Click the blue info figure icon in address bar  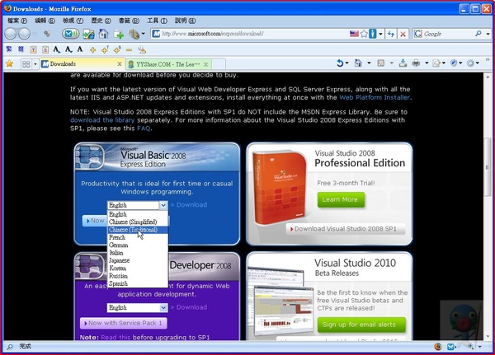(373, 34)
